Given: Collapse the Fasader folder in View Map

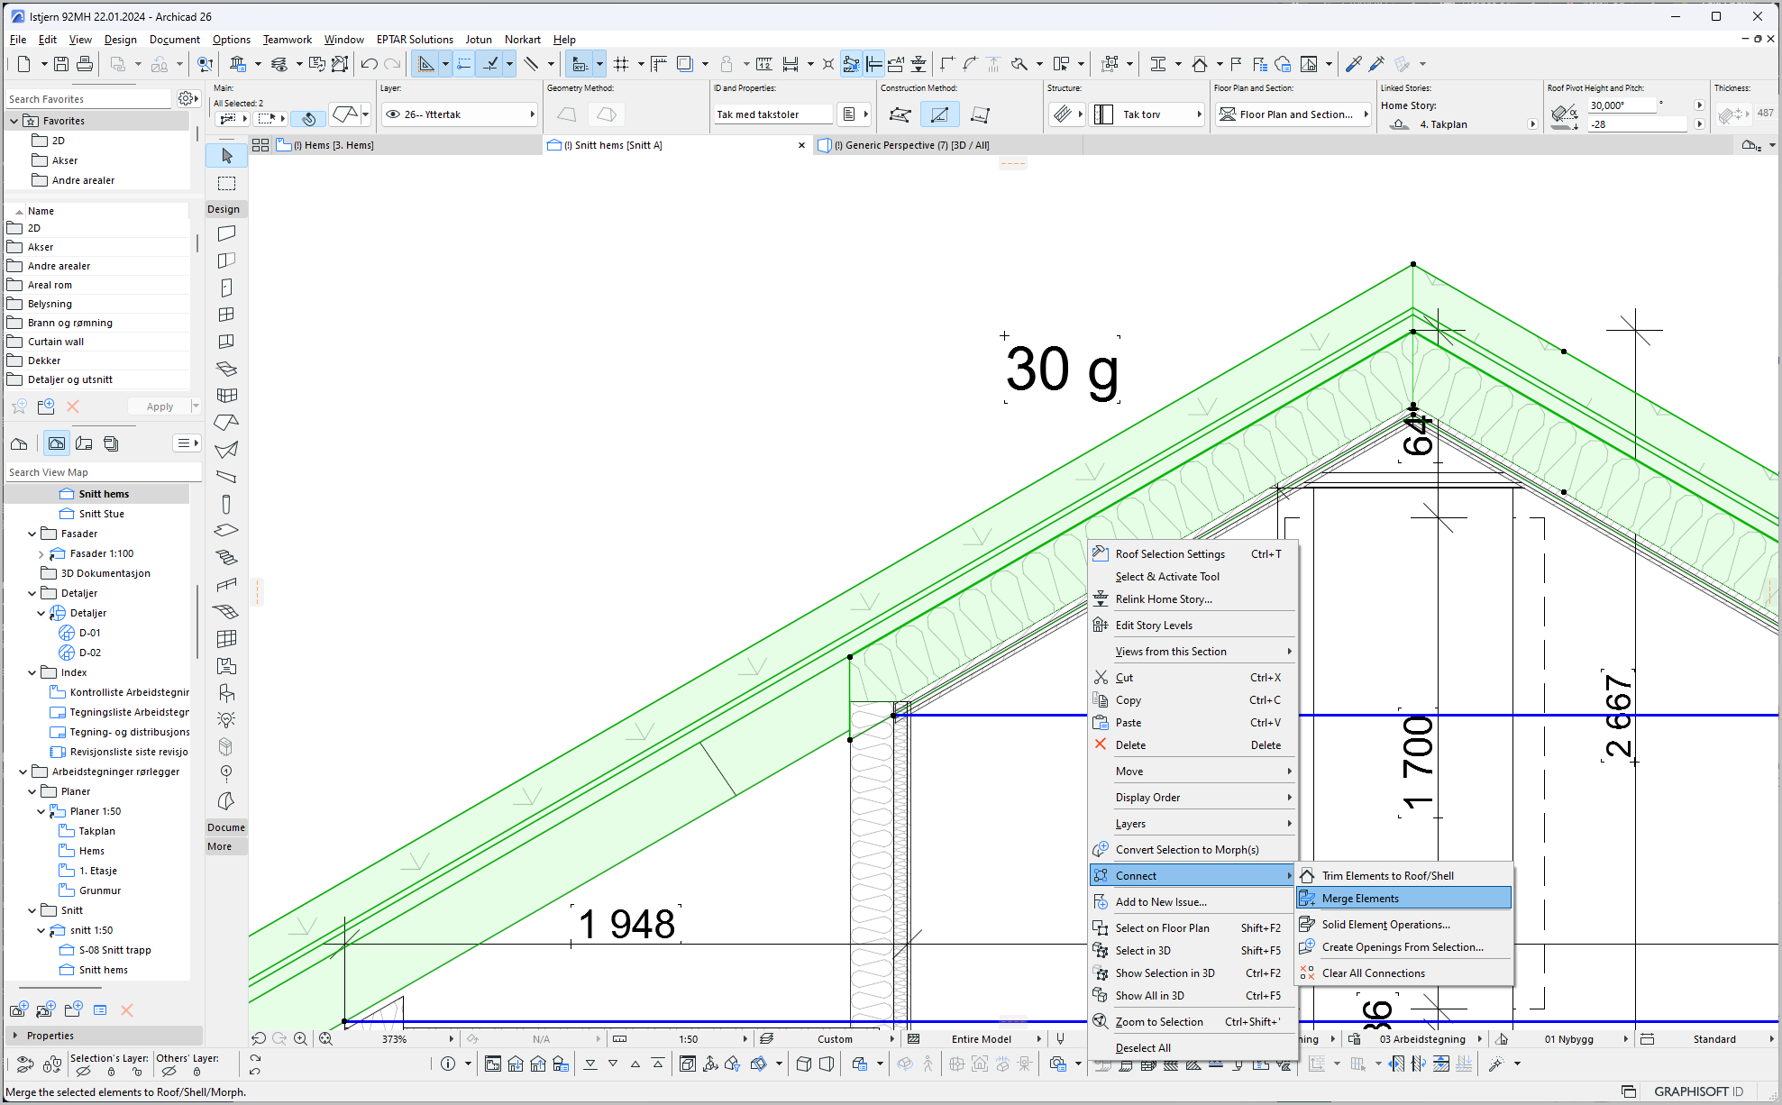Looking at the screenshot, I should 32,534.
